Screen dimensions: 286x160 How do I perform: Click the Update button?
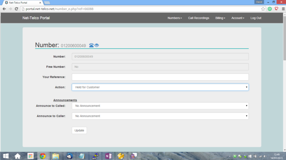click(x=79, y=131)
